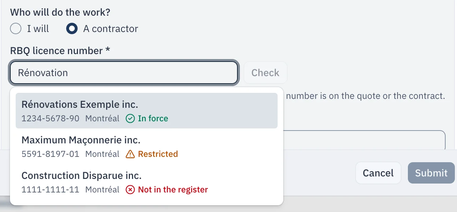Choose Construction Disparue inc. suggestion
Image resolution: width=457 pixels, height=212 pixels.
tap(147, 182)
